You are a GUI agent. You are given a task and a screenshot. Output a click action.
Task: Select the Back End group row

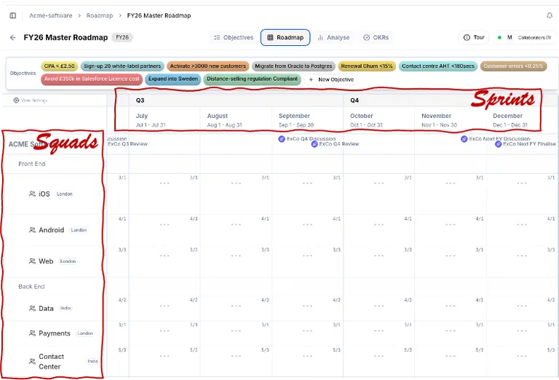pyautogui.click(x=52, y=287)
